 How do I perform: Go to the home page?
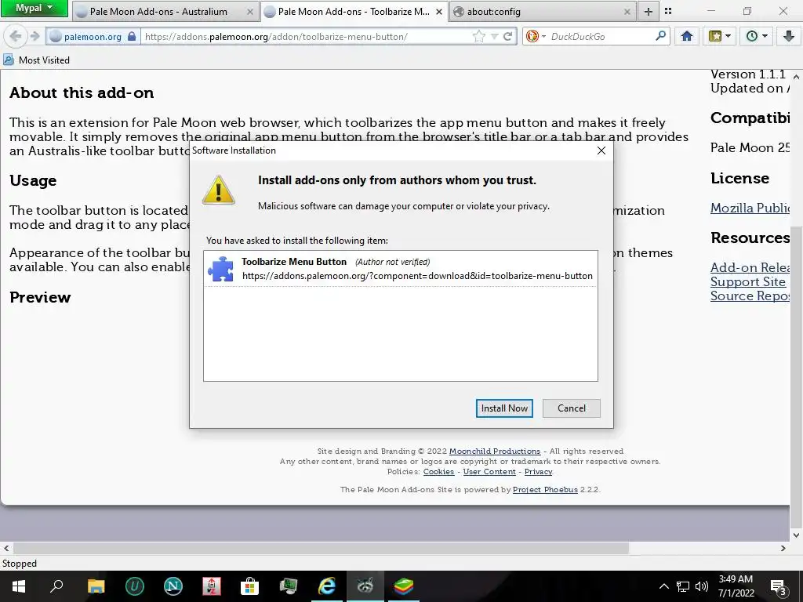(x=687, y=36)
